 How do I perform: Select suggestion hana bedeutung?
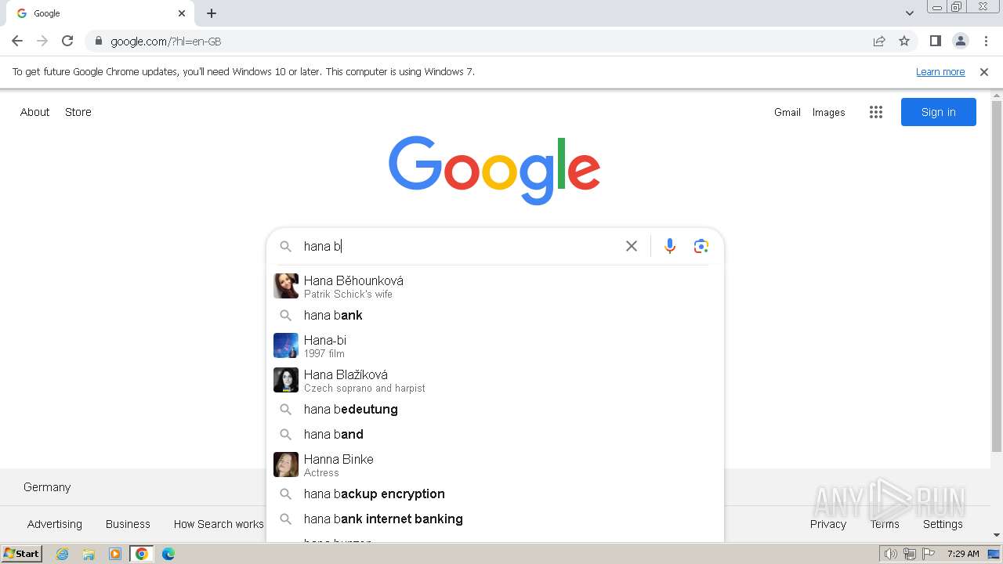click(495, 409)
